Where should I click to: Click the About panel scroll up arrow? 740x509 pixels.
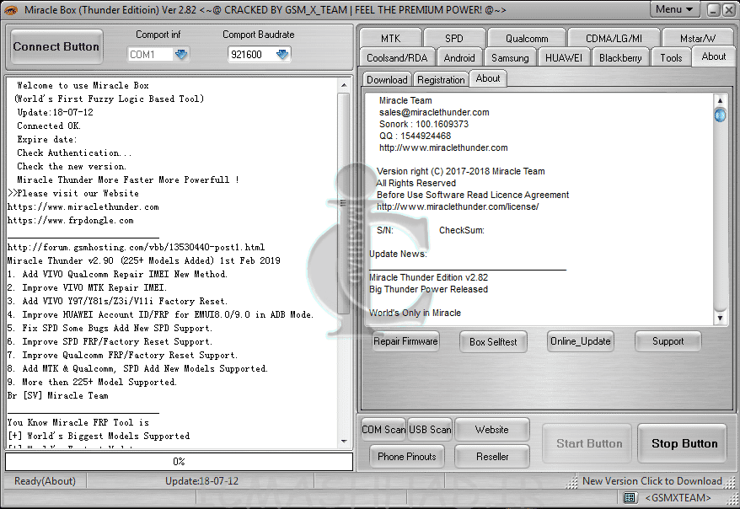click(x=720, y=100)
